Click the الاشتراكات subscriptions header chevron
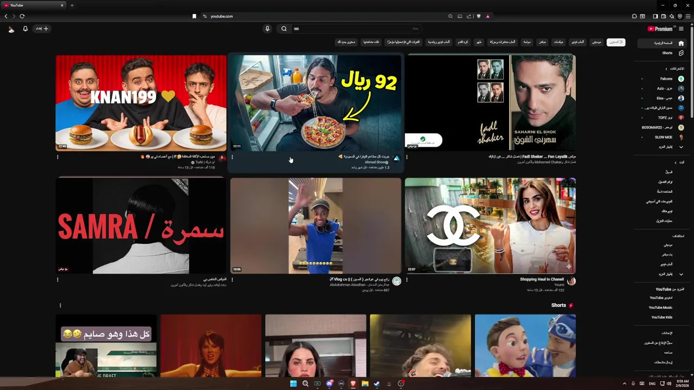The image size is (694, 390). 666,69
